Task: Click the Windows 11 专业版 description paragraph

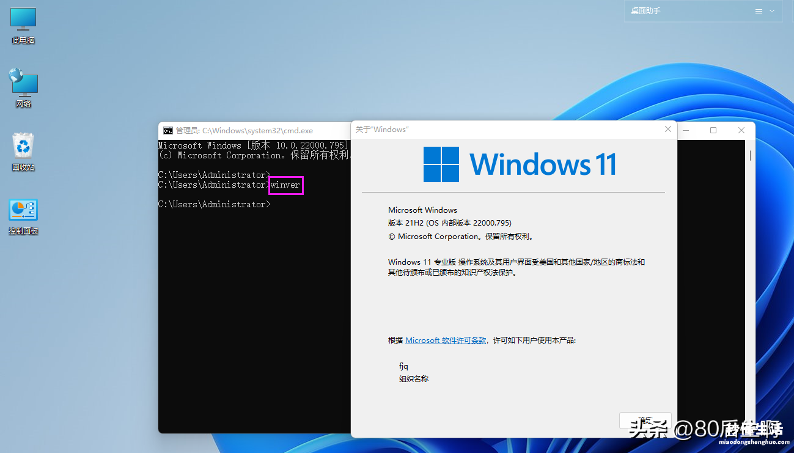Action: click(516, 267)
